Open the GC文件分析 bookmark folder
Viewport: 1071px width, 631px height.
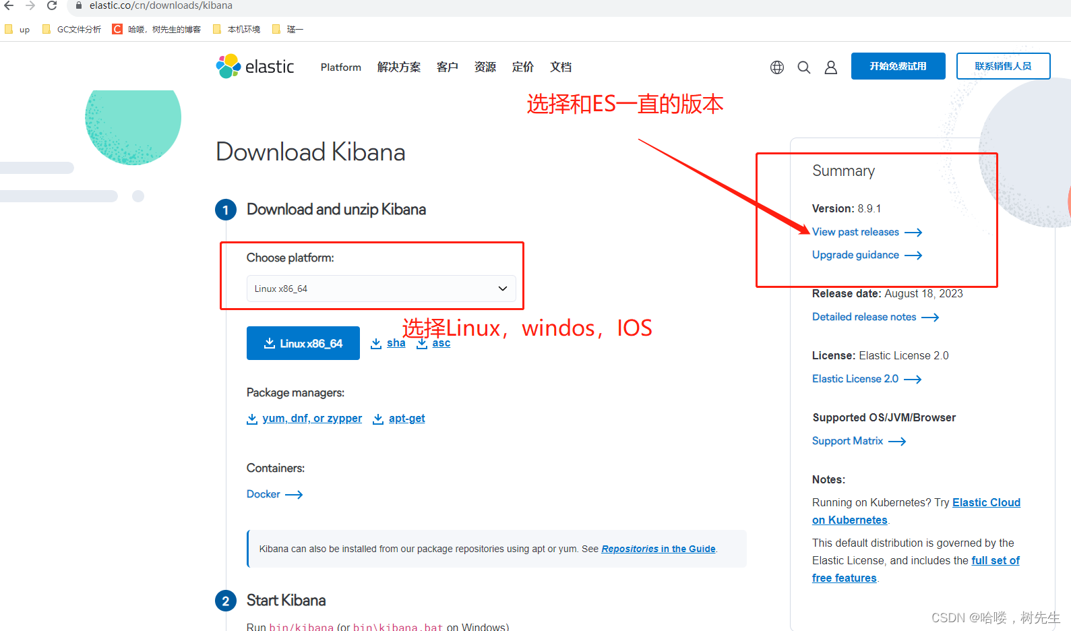pos(71,29)
